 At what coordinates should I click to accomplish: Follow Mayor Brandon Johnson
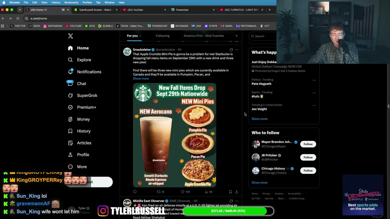pyautogui.click(x=308, y=144)
